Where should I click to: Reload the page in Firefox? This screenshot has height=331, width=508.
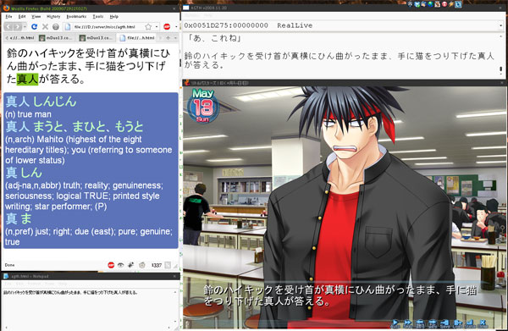tap(35, 26)
